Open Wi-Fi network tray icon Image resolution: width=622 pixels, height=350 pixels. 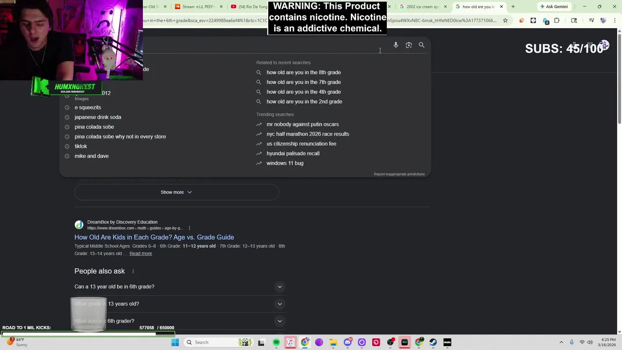582,342
